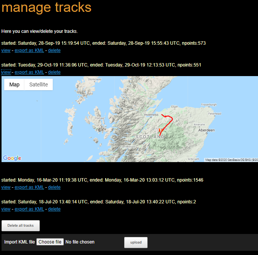Image resolution: width=258 pixels, height=255 pixels.
Task: Delete the 16-Mar-20 track
Action: (54, 187)
